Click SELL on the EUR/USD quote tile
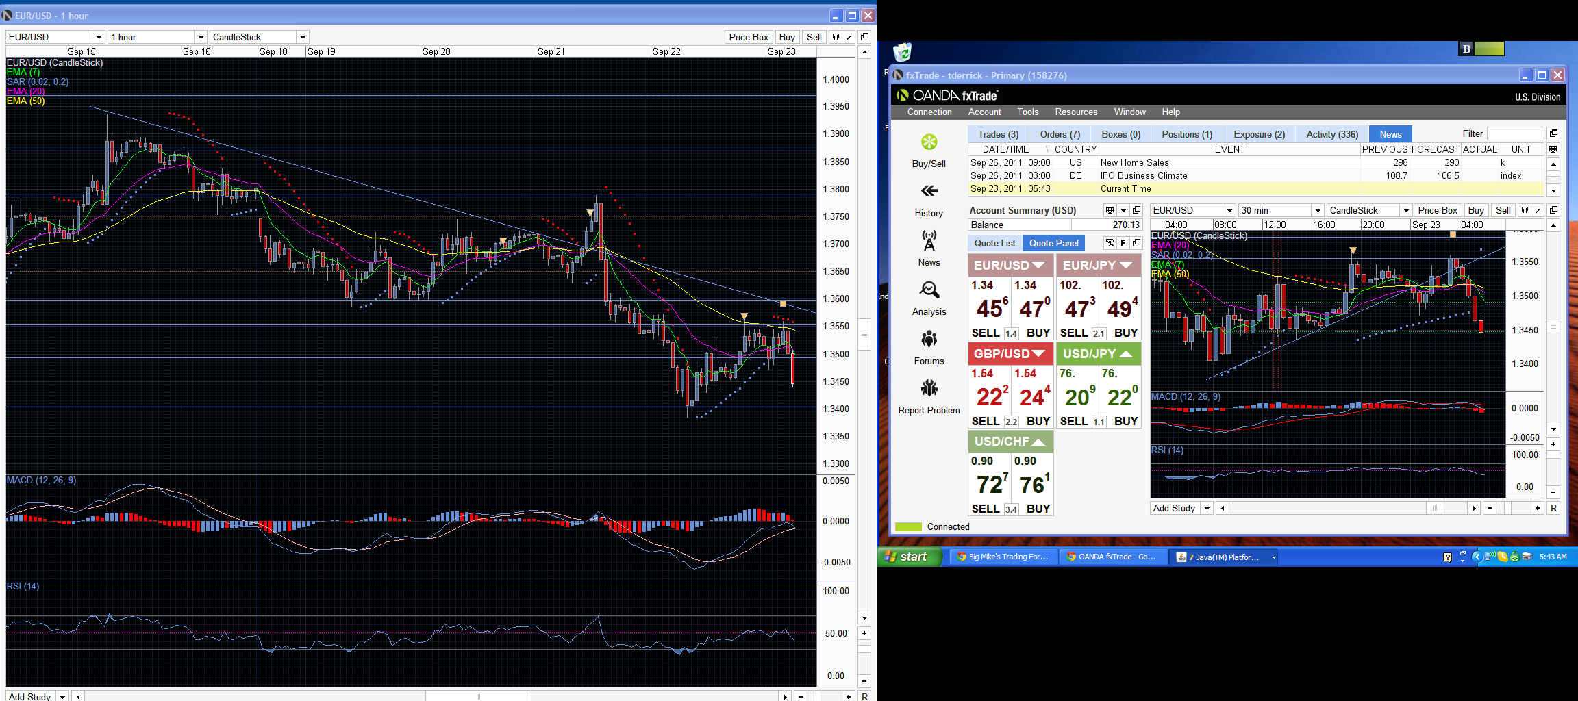 pyautogui.click(x=986, y=333)
